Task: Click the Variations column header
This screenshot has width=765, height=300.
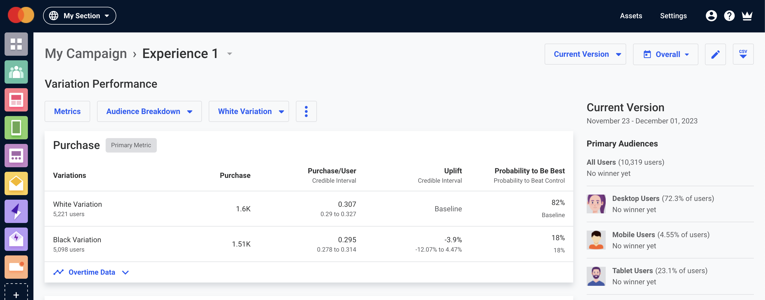Action: click(69, 176)
